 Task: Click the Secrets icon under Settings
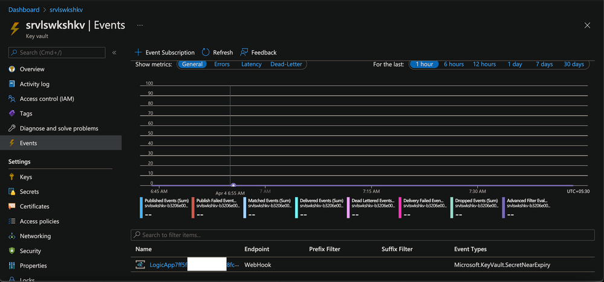12,192
